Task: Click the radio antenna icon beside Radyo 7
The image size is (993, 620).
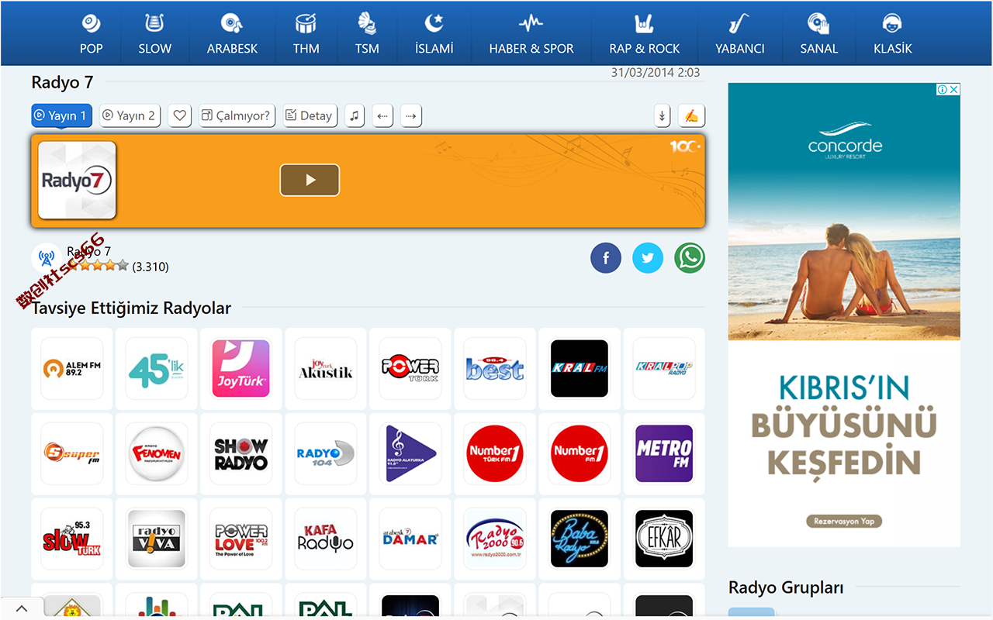Action: pyautogui.click(x=47, y=258)
